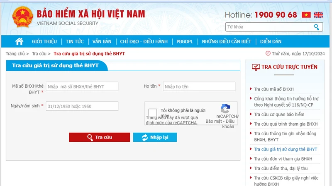Click the blue Nhập lại button

click(x=155, y=137)
